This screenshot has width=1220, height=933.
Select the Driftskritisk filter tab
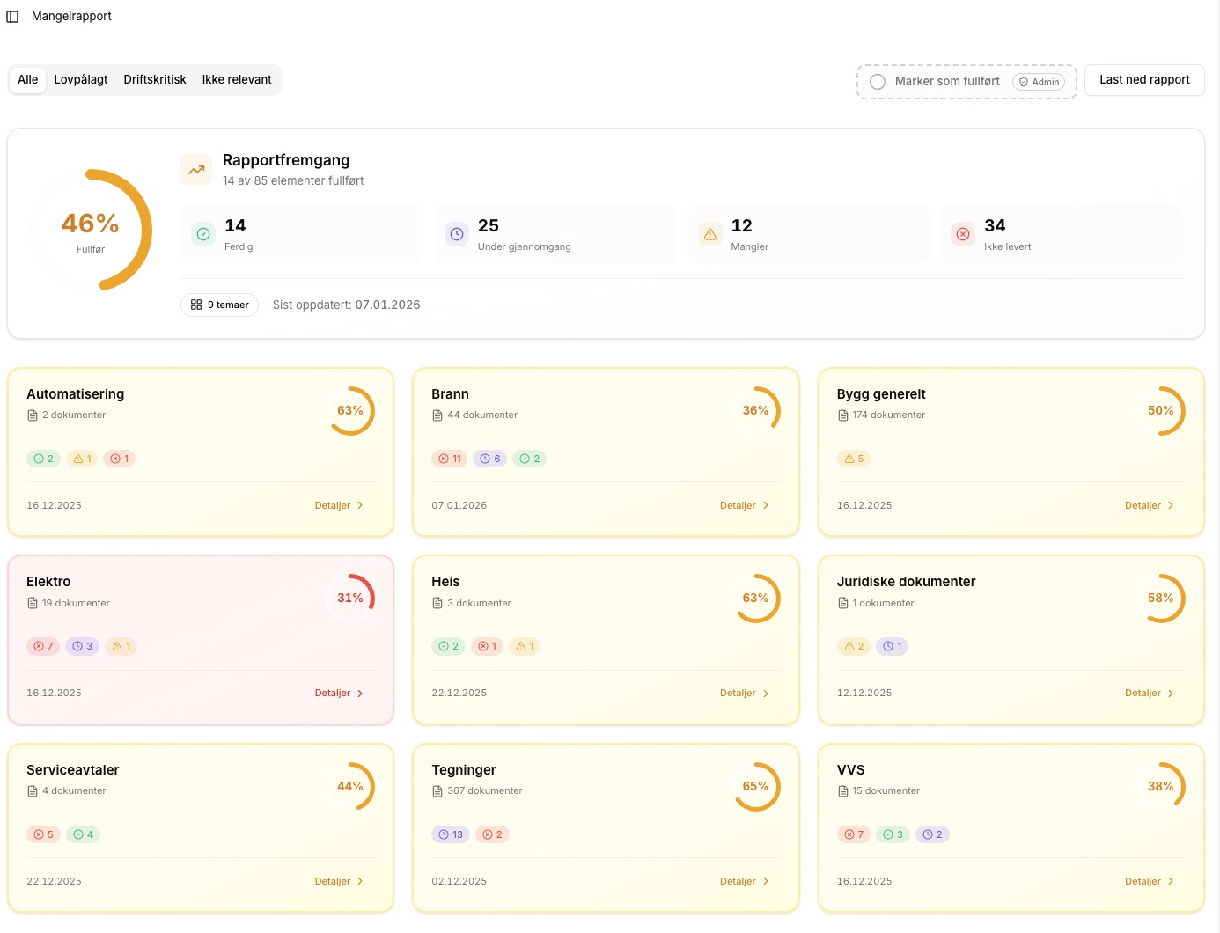(x=155, y=79)
